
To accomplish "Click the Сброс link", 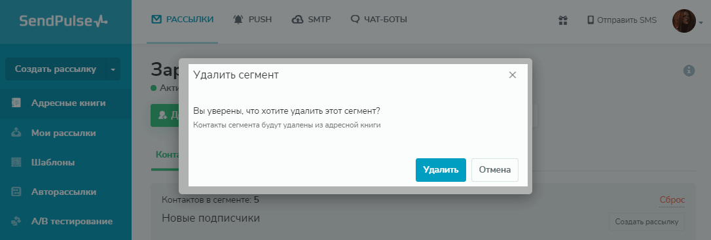I will (672, 200).
